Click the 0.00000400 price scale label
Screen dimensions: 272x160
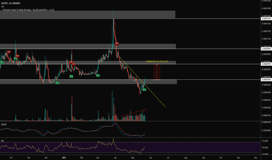coord(266,93)
